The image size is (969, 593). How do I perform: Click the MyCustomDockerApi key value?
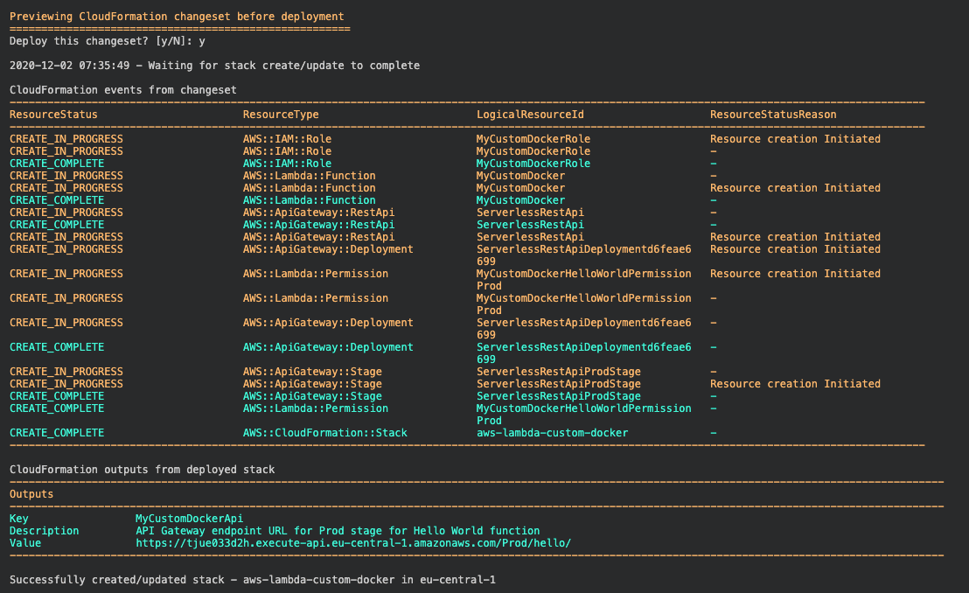click(x=189, y=519)
